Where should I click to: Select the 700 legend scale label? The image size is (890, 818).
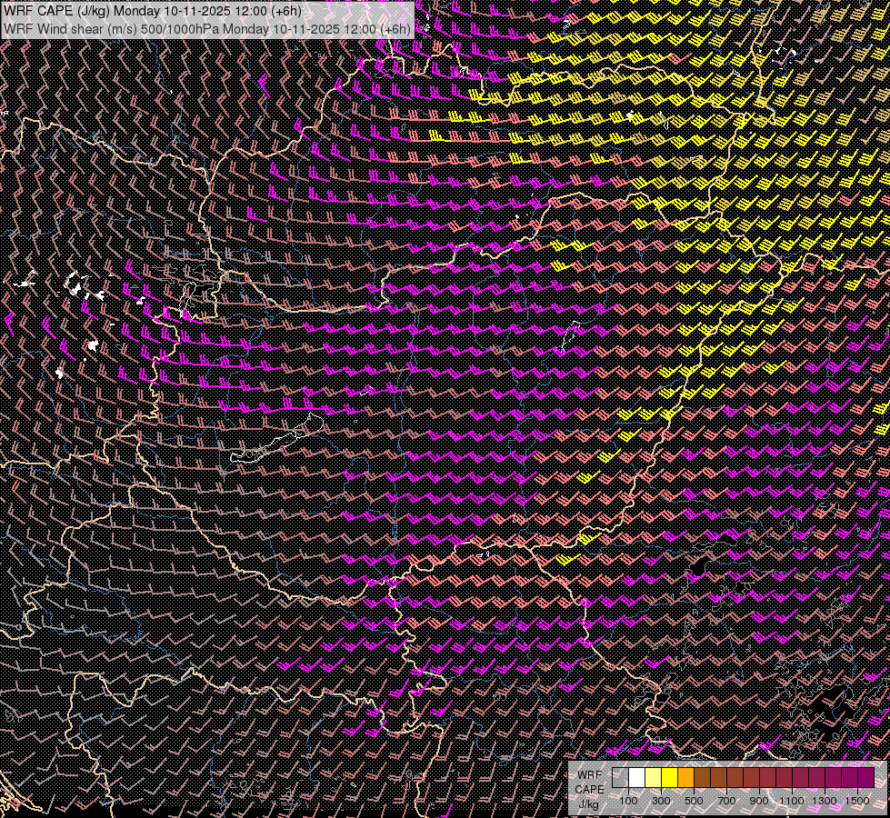726,800
